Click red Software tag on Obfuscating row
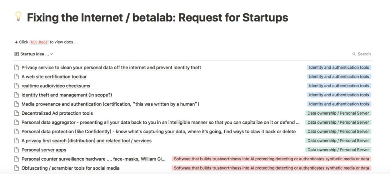Image resolution: width=390 pixels, height=174 pixels. tap(271, 168)
